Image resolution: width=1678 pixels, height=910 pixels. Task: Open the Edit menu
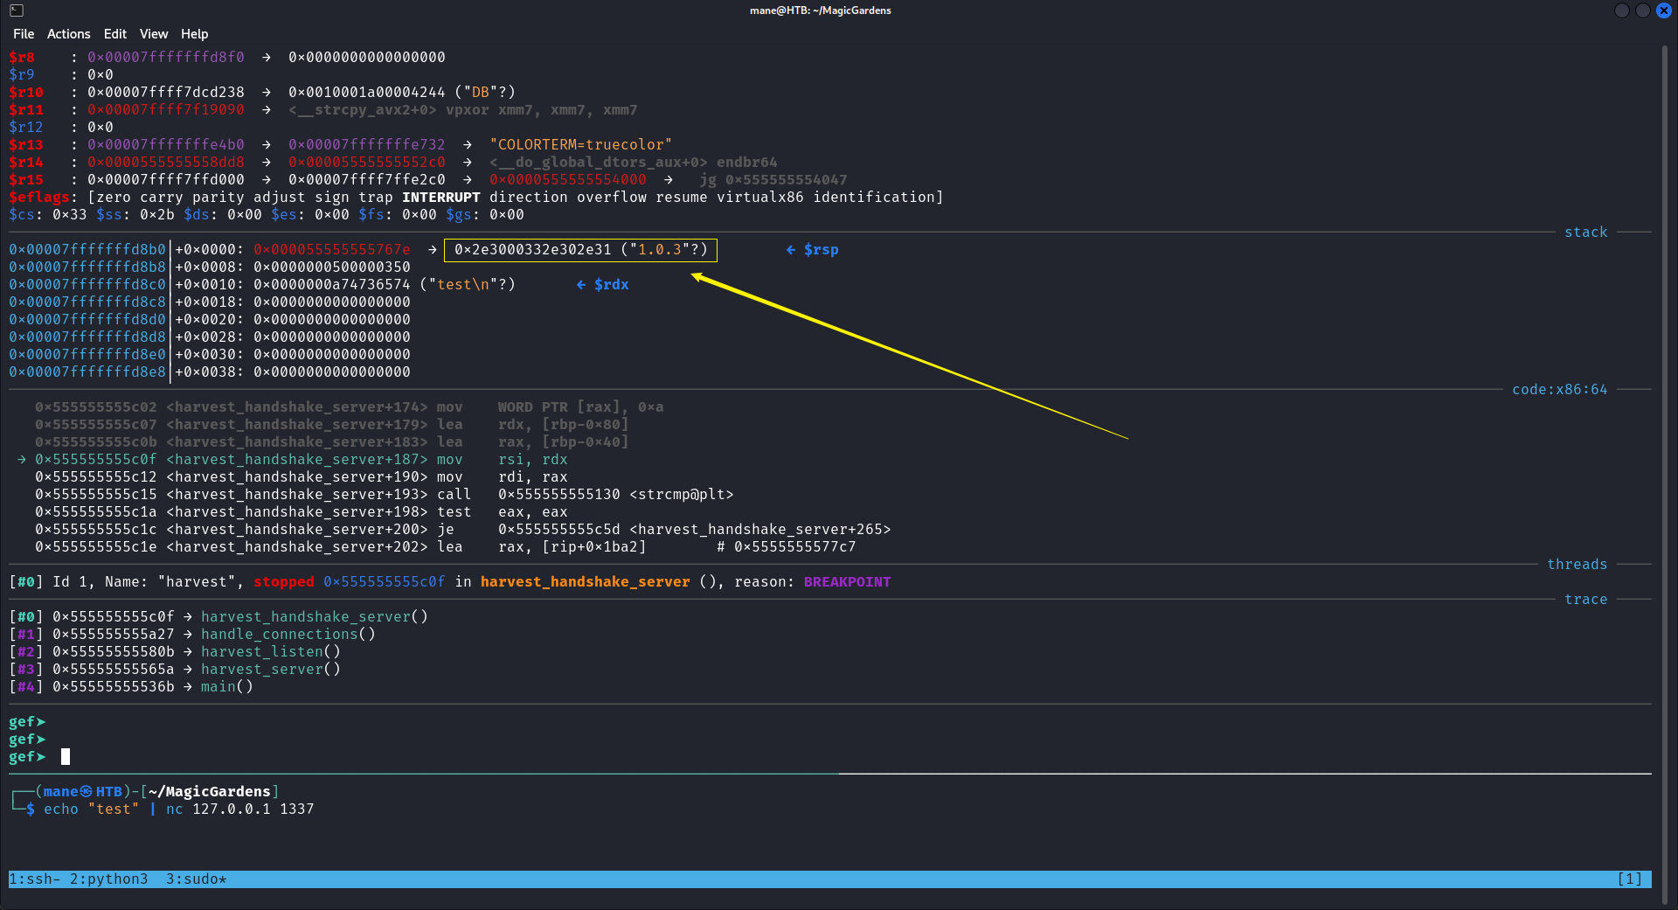coord(115,34)
